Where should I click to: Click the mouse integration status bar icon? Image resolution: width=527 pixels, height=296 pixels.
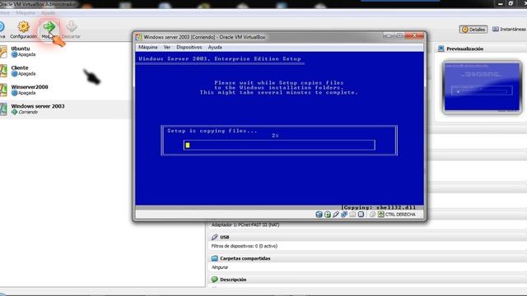(x=372, y=215)
